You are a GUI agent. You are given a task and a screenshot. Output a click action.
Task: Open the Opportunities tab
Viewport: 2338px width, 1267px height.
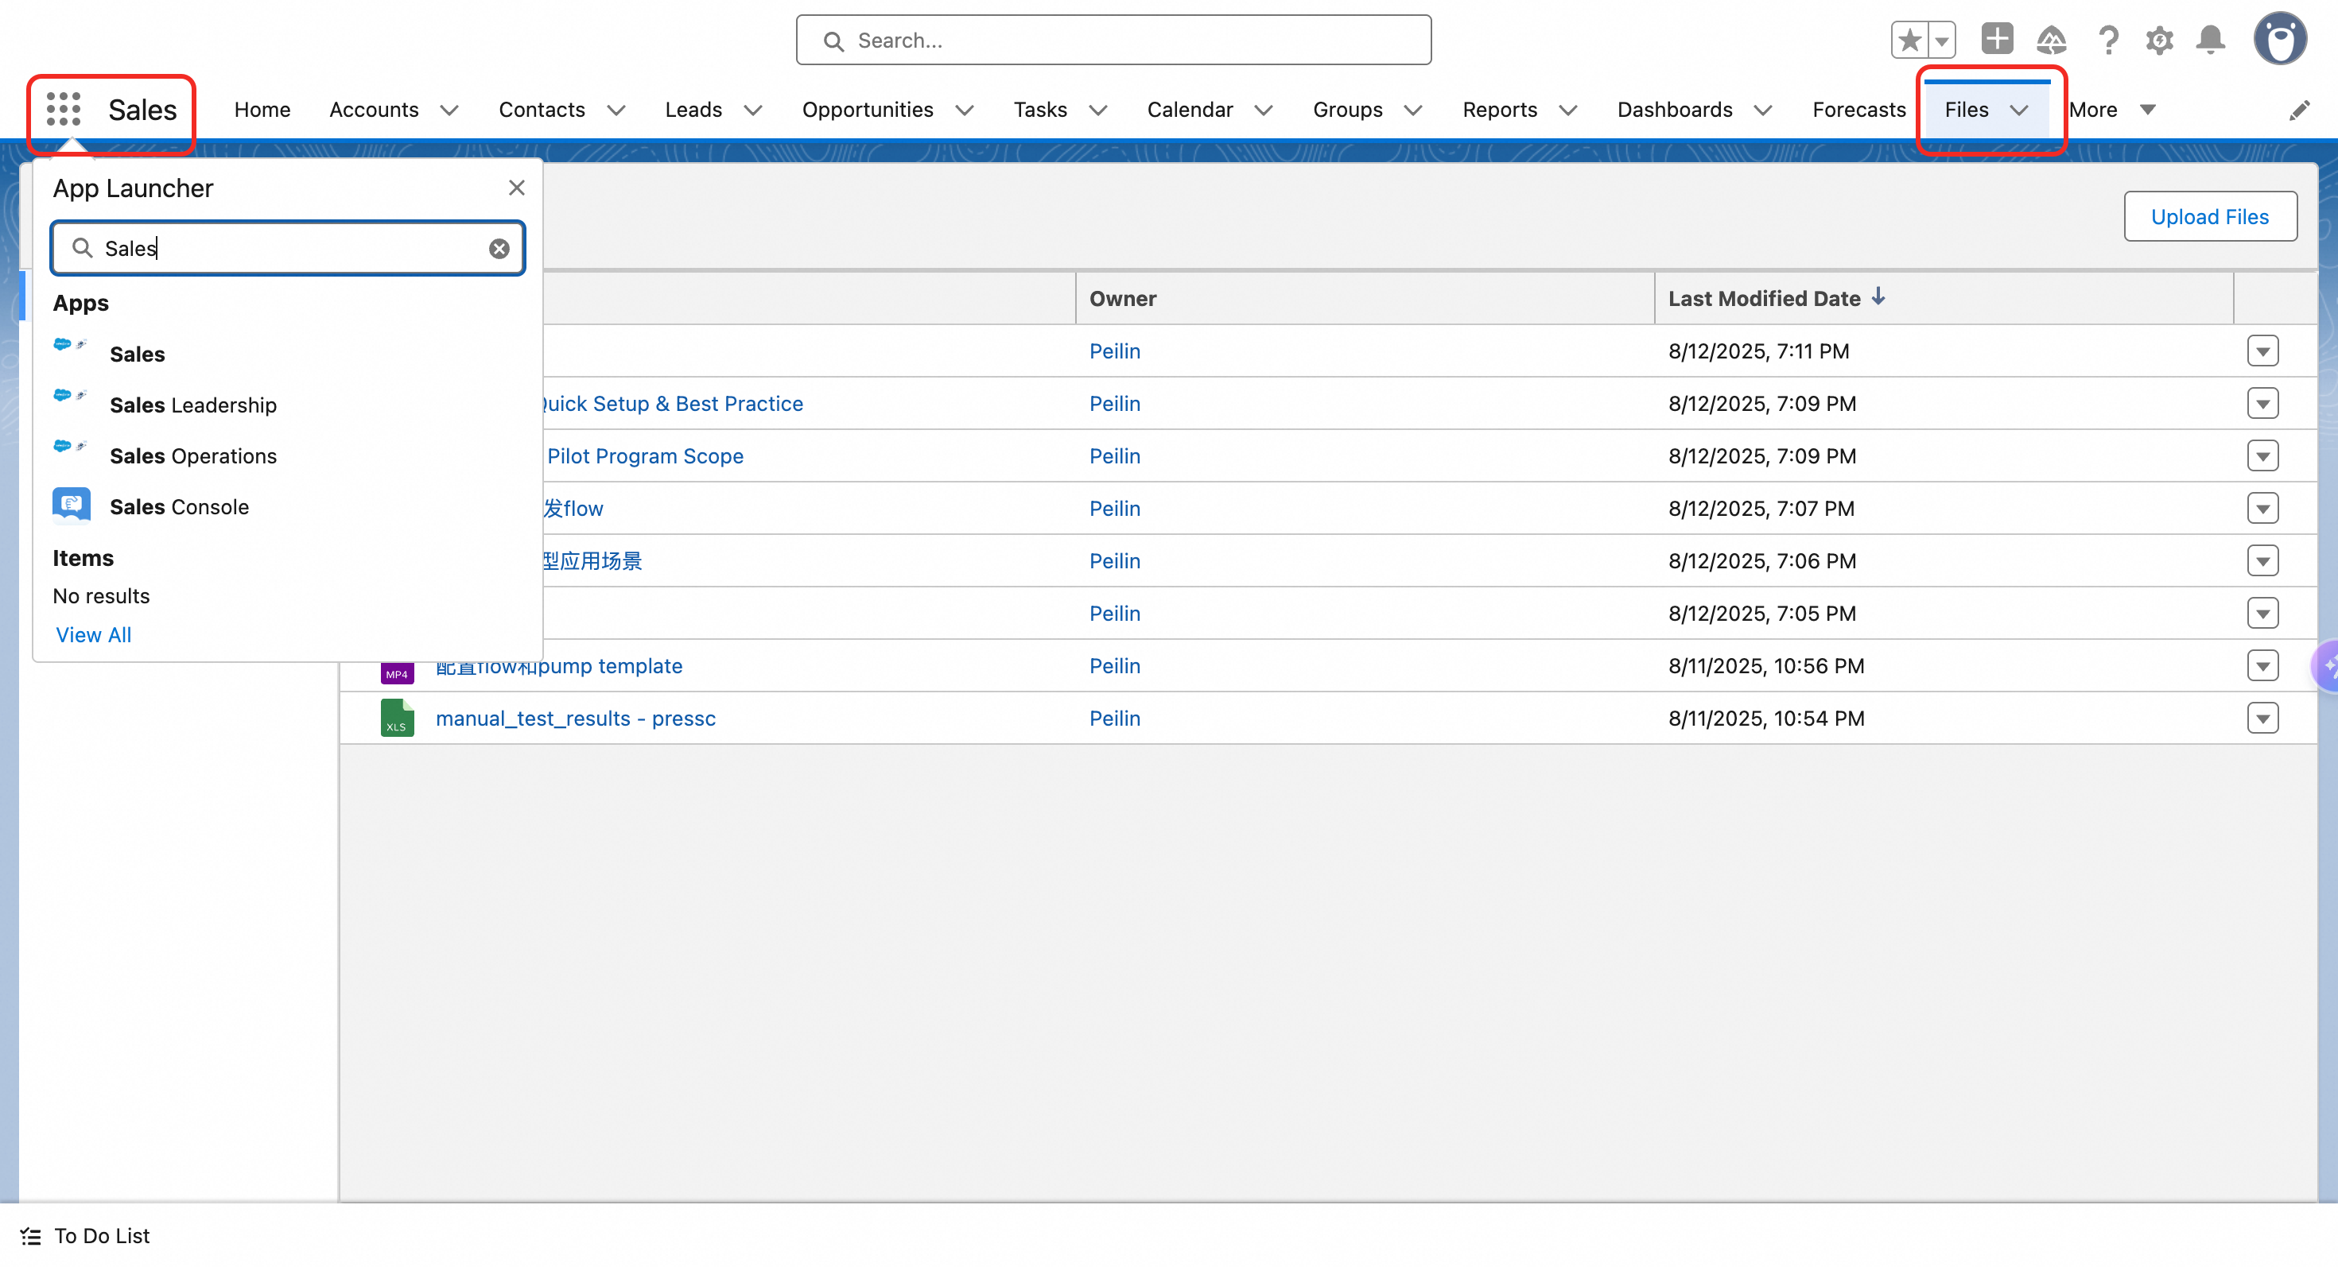click(868, 110)
